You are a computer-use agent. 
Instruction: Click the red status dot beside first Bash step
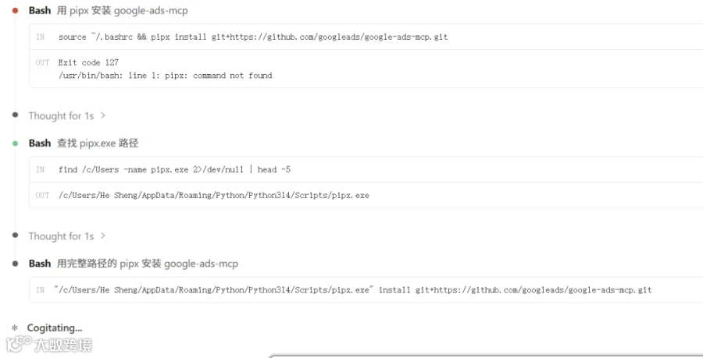pos(16,10)
